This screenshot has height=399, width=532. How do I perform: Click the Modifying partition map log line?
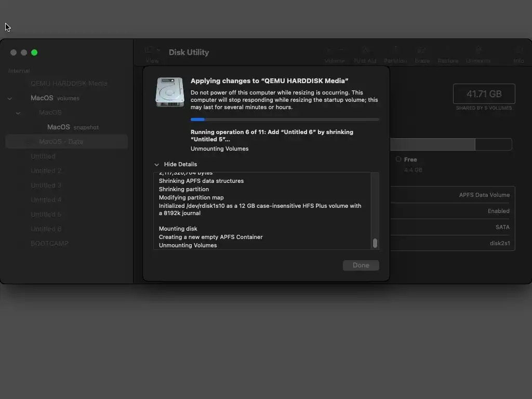pyautogui.click(x=191, y=198)
